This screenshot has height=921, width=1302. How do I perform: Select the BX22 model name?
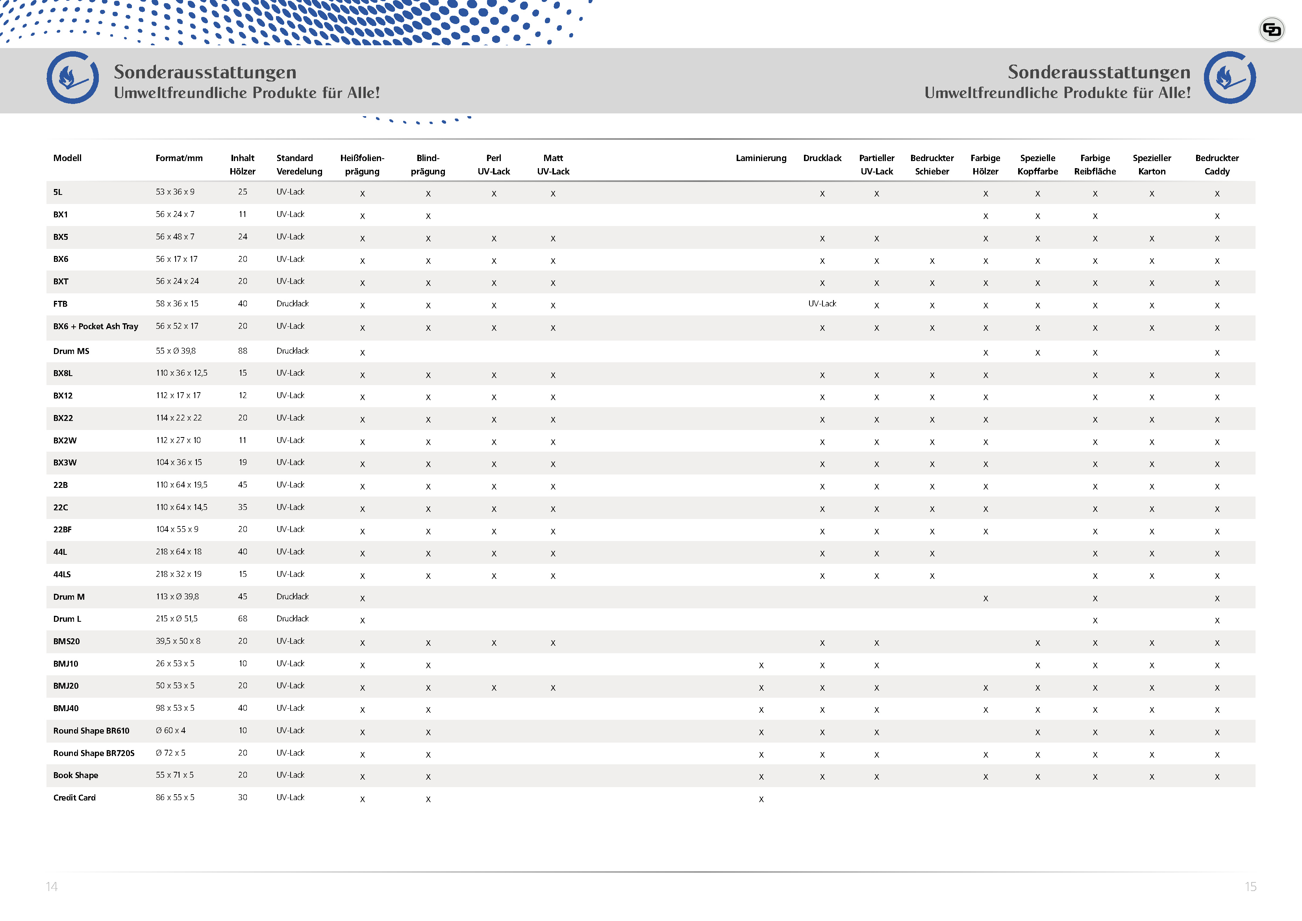click(63, 419)
